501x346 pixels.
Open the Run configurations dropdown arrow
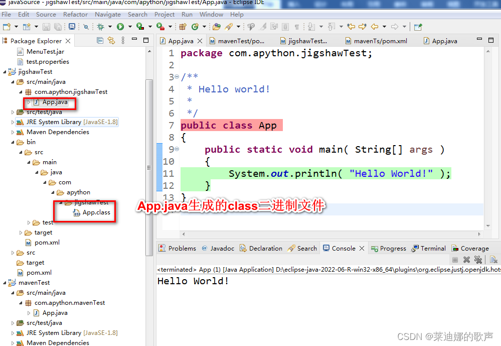coord(130,27)
